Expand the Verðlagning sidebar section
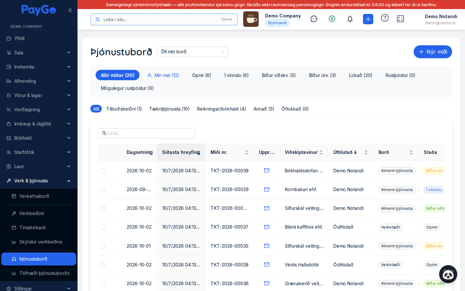 tap(39, 110)
